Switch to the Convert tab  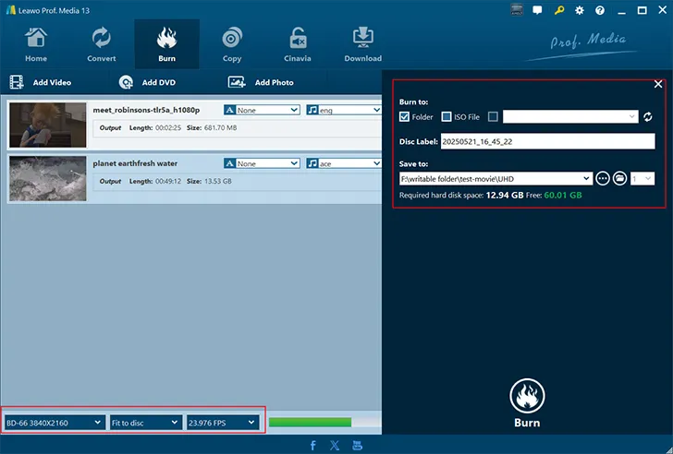tap(102, 44)
